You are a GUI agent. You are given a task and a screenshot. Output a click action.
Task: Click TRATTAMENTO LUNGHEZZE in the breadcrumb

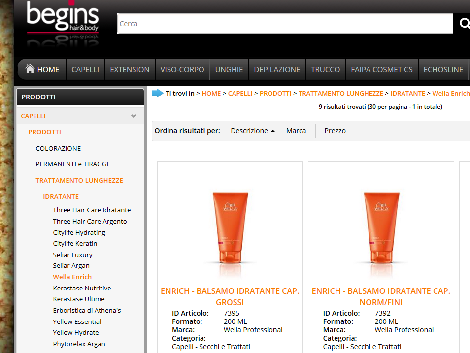(x=341, y=93)
